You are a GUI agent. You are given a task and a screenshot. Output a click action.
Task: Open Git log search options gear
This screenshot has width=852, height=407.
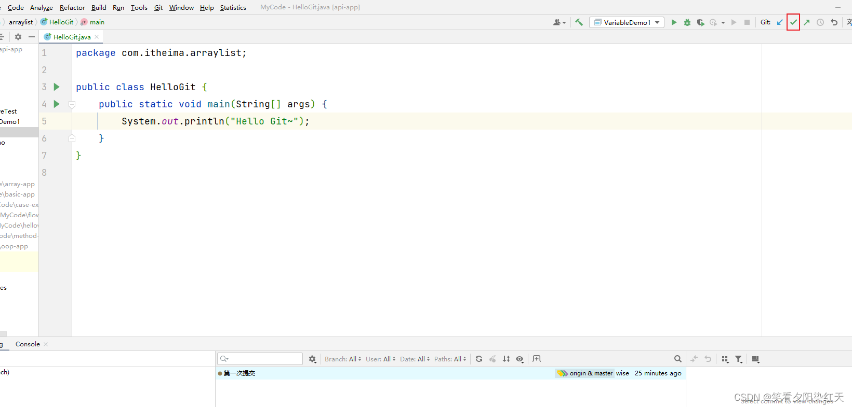coord(312,359)
